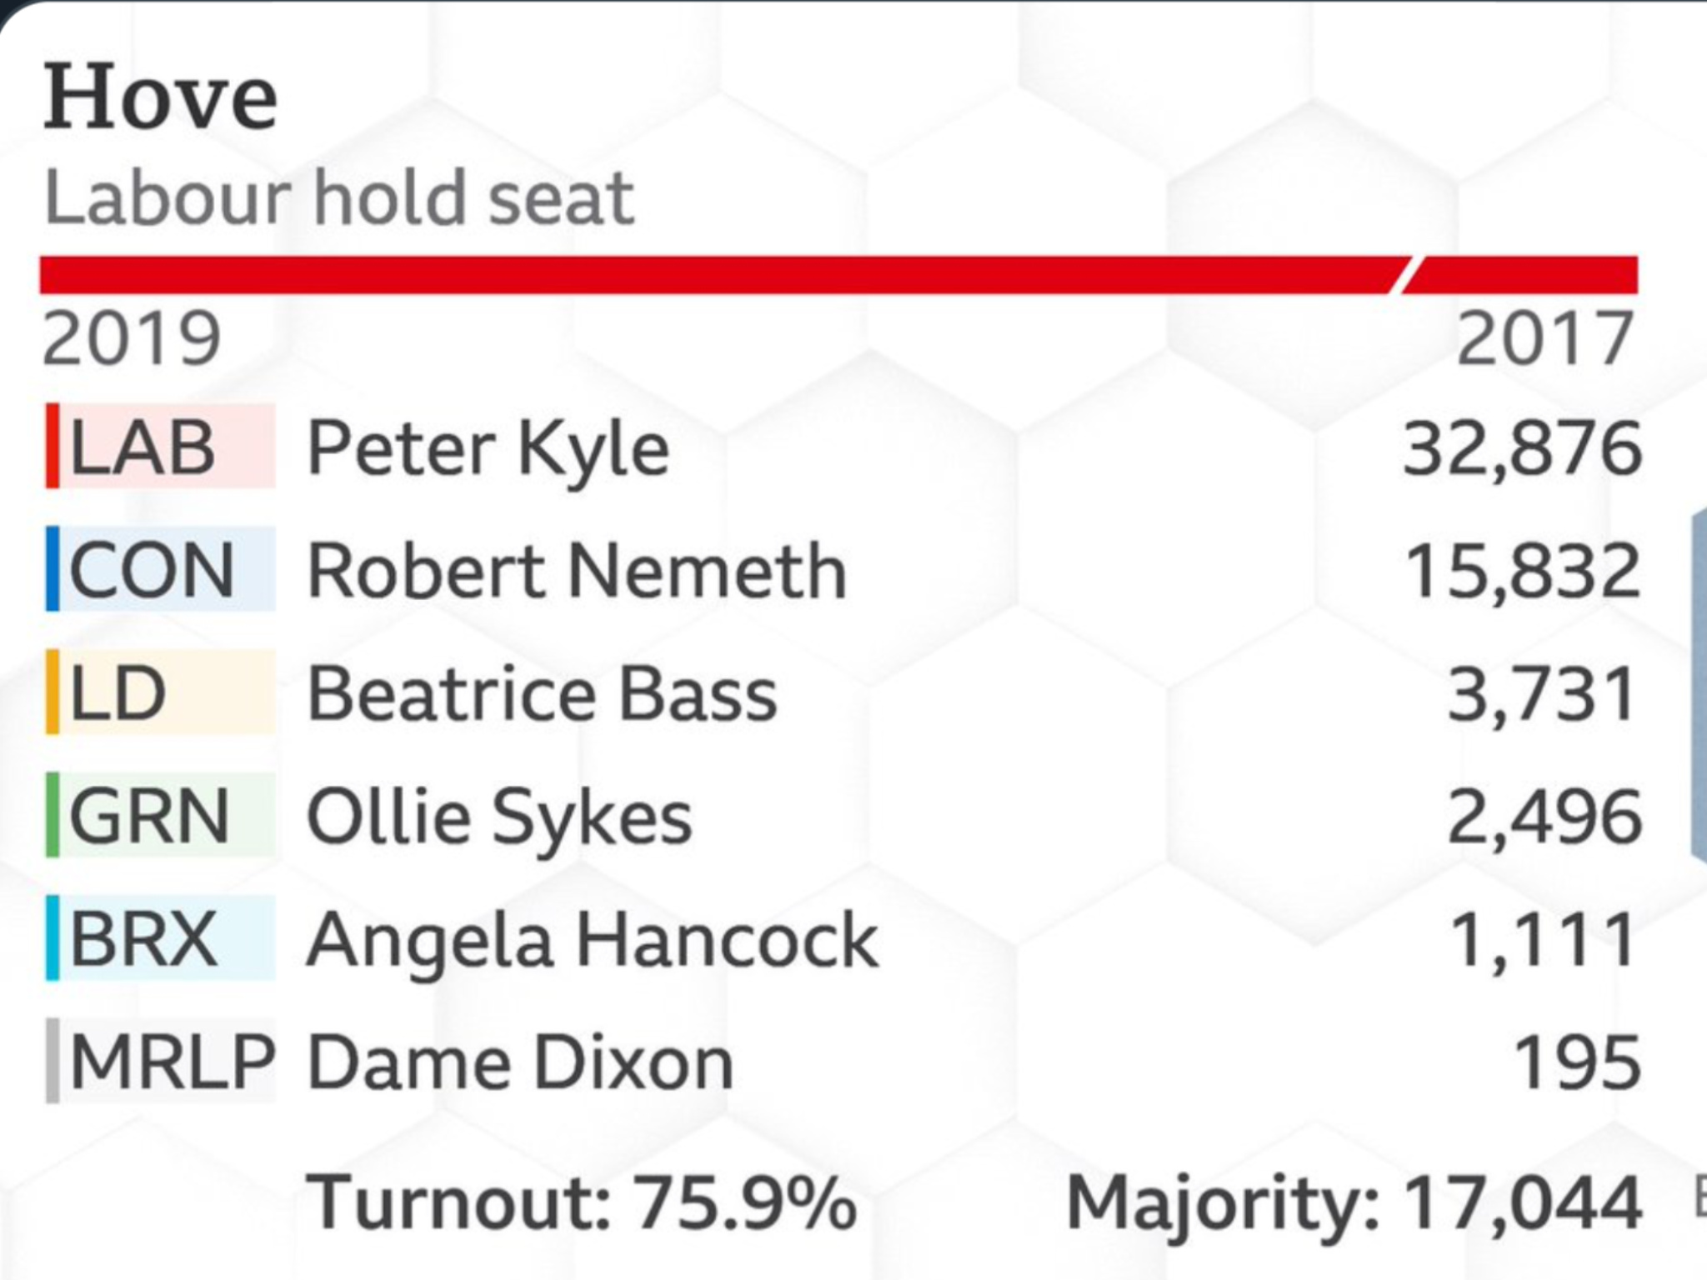Select candidate Ollie Sykes

click(499, 819)
